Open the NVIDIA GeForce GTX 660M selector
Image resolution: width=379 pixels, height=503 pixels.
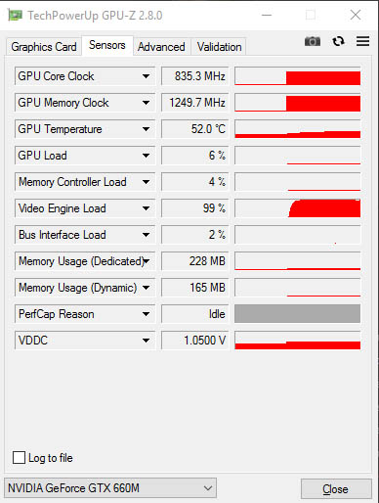point(110,488)
